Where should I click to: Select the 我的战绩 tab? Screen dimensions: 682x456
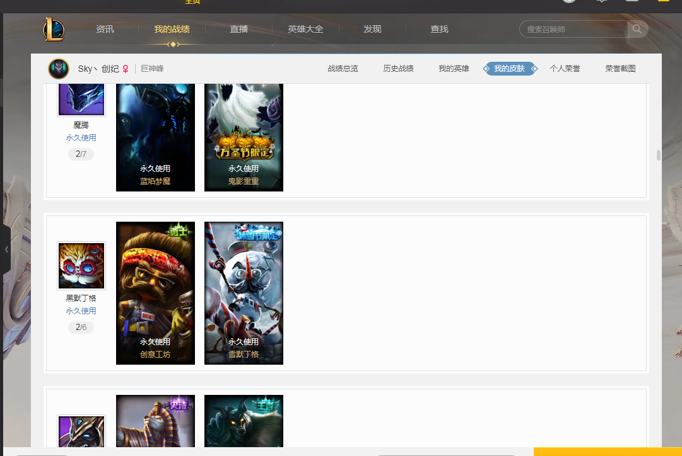point(172,29)
